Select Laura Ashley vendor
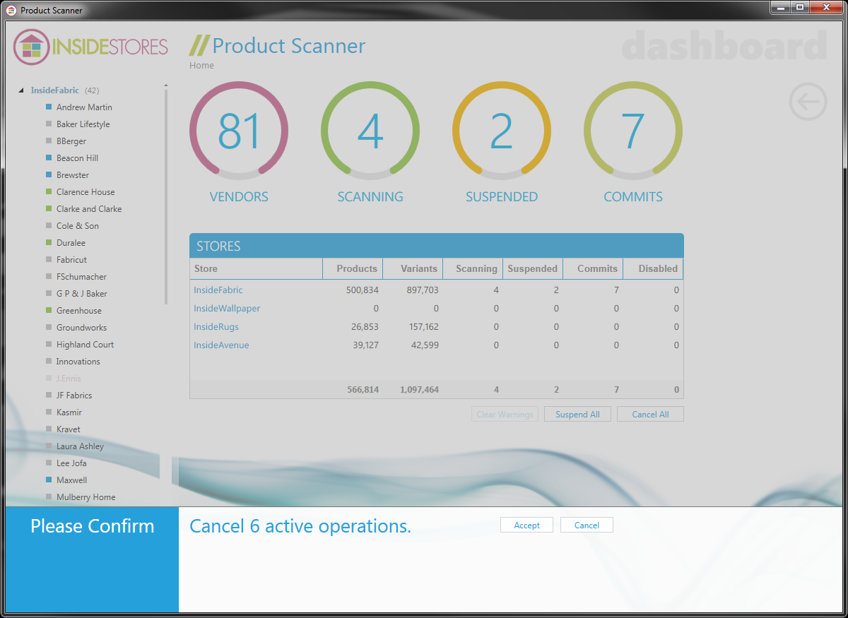 point(80,446)
